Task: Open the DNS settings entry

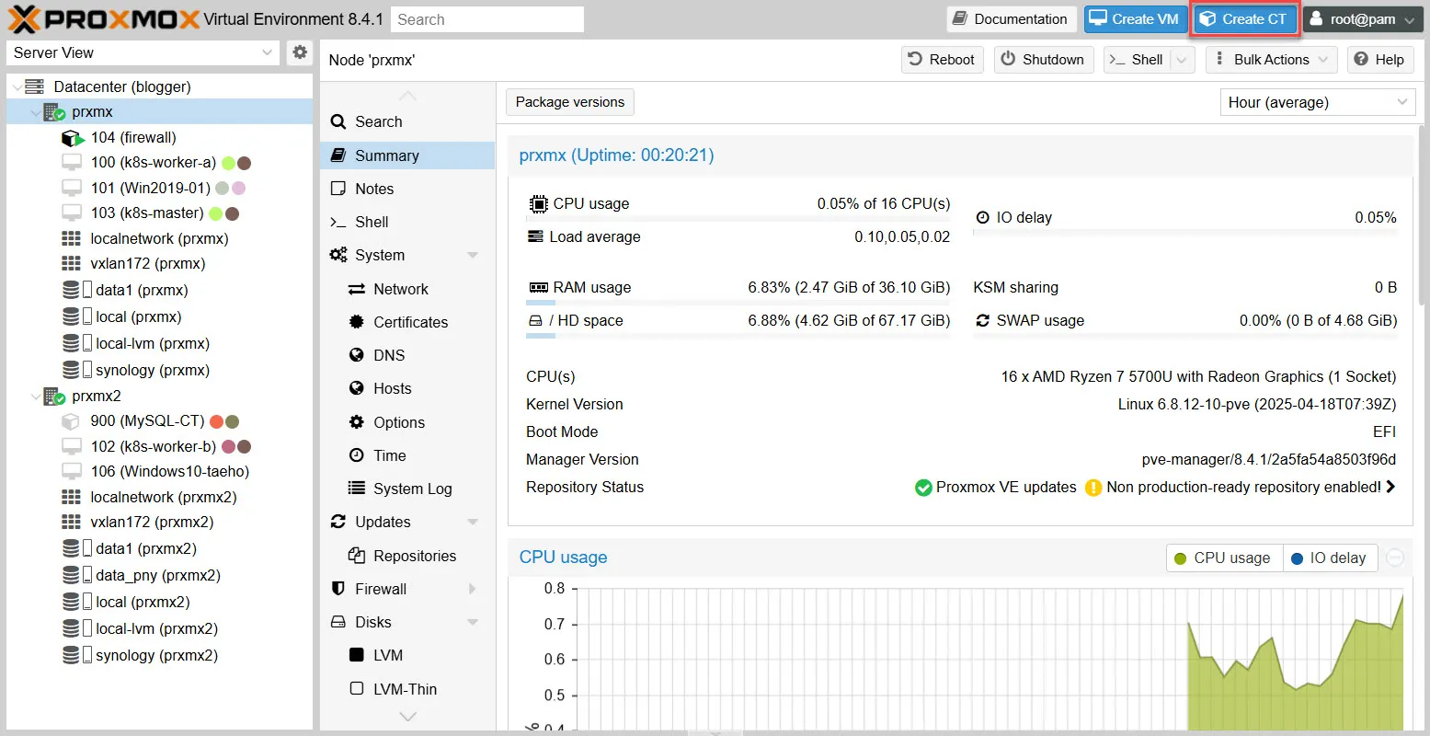Action: pos(388,355)
